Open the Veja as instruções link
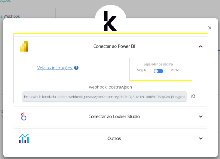Screen dimensions: 220x159 55,68
